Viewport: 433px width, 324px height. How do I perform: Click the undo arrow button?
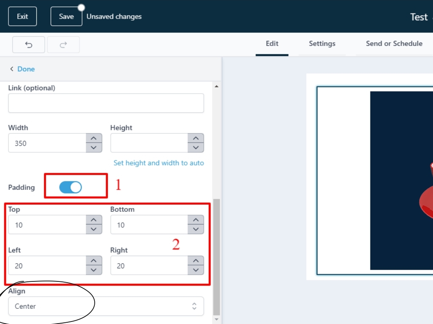point(28,45)
